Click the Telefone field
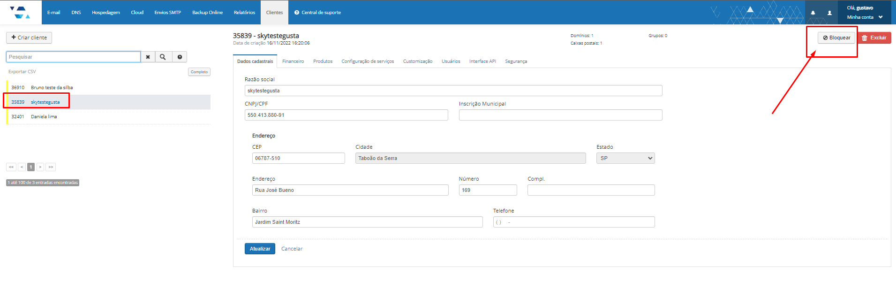Viewport: 896px width, 289px height. (x=574, y=222)
